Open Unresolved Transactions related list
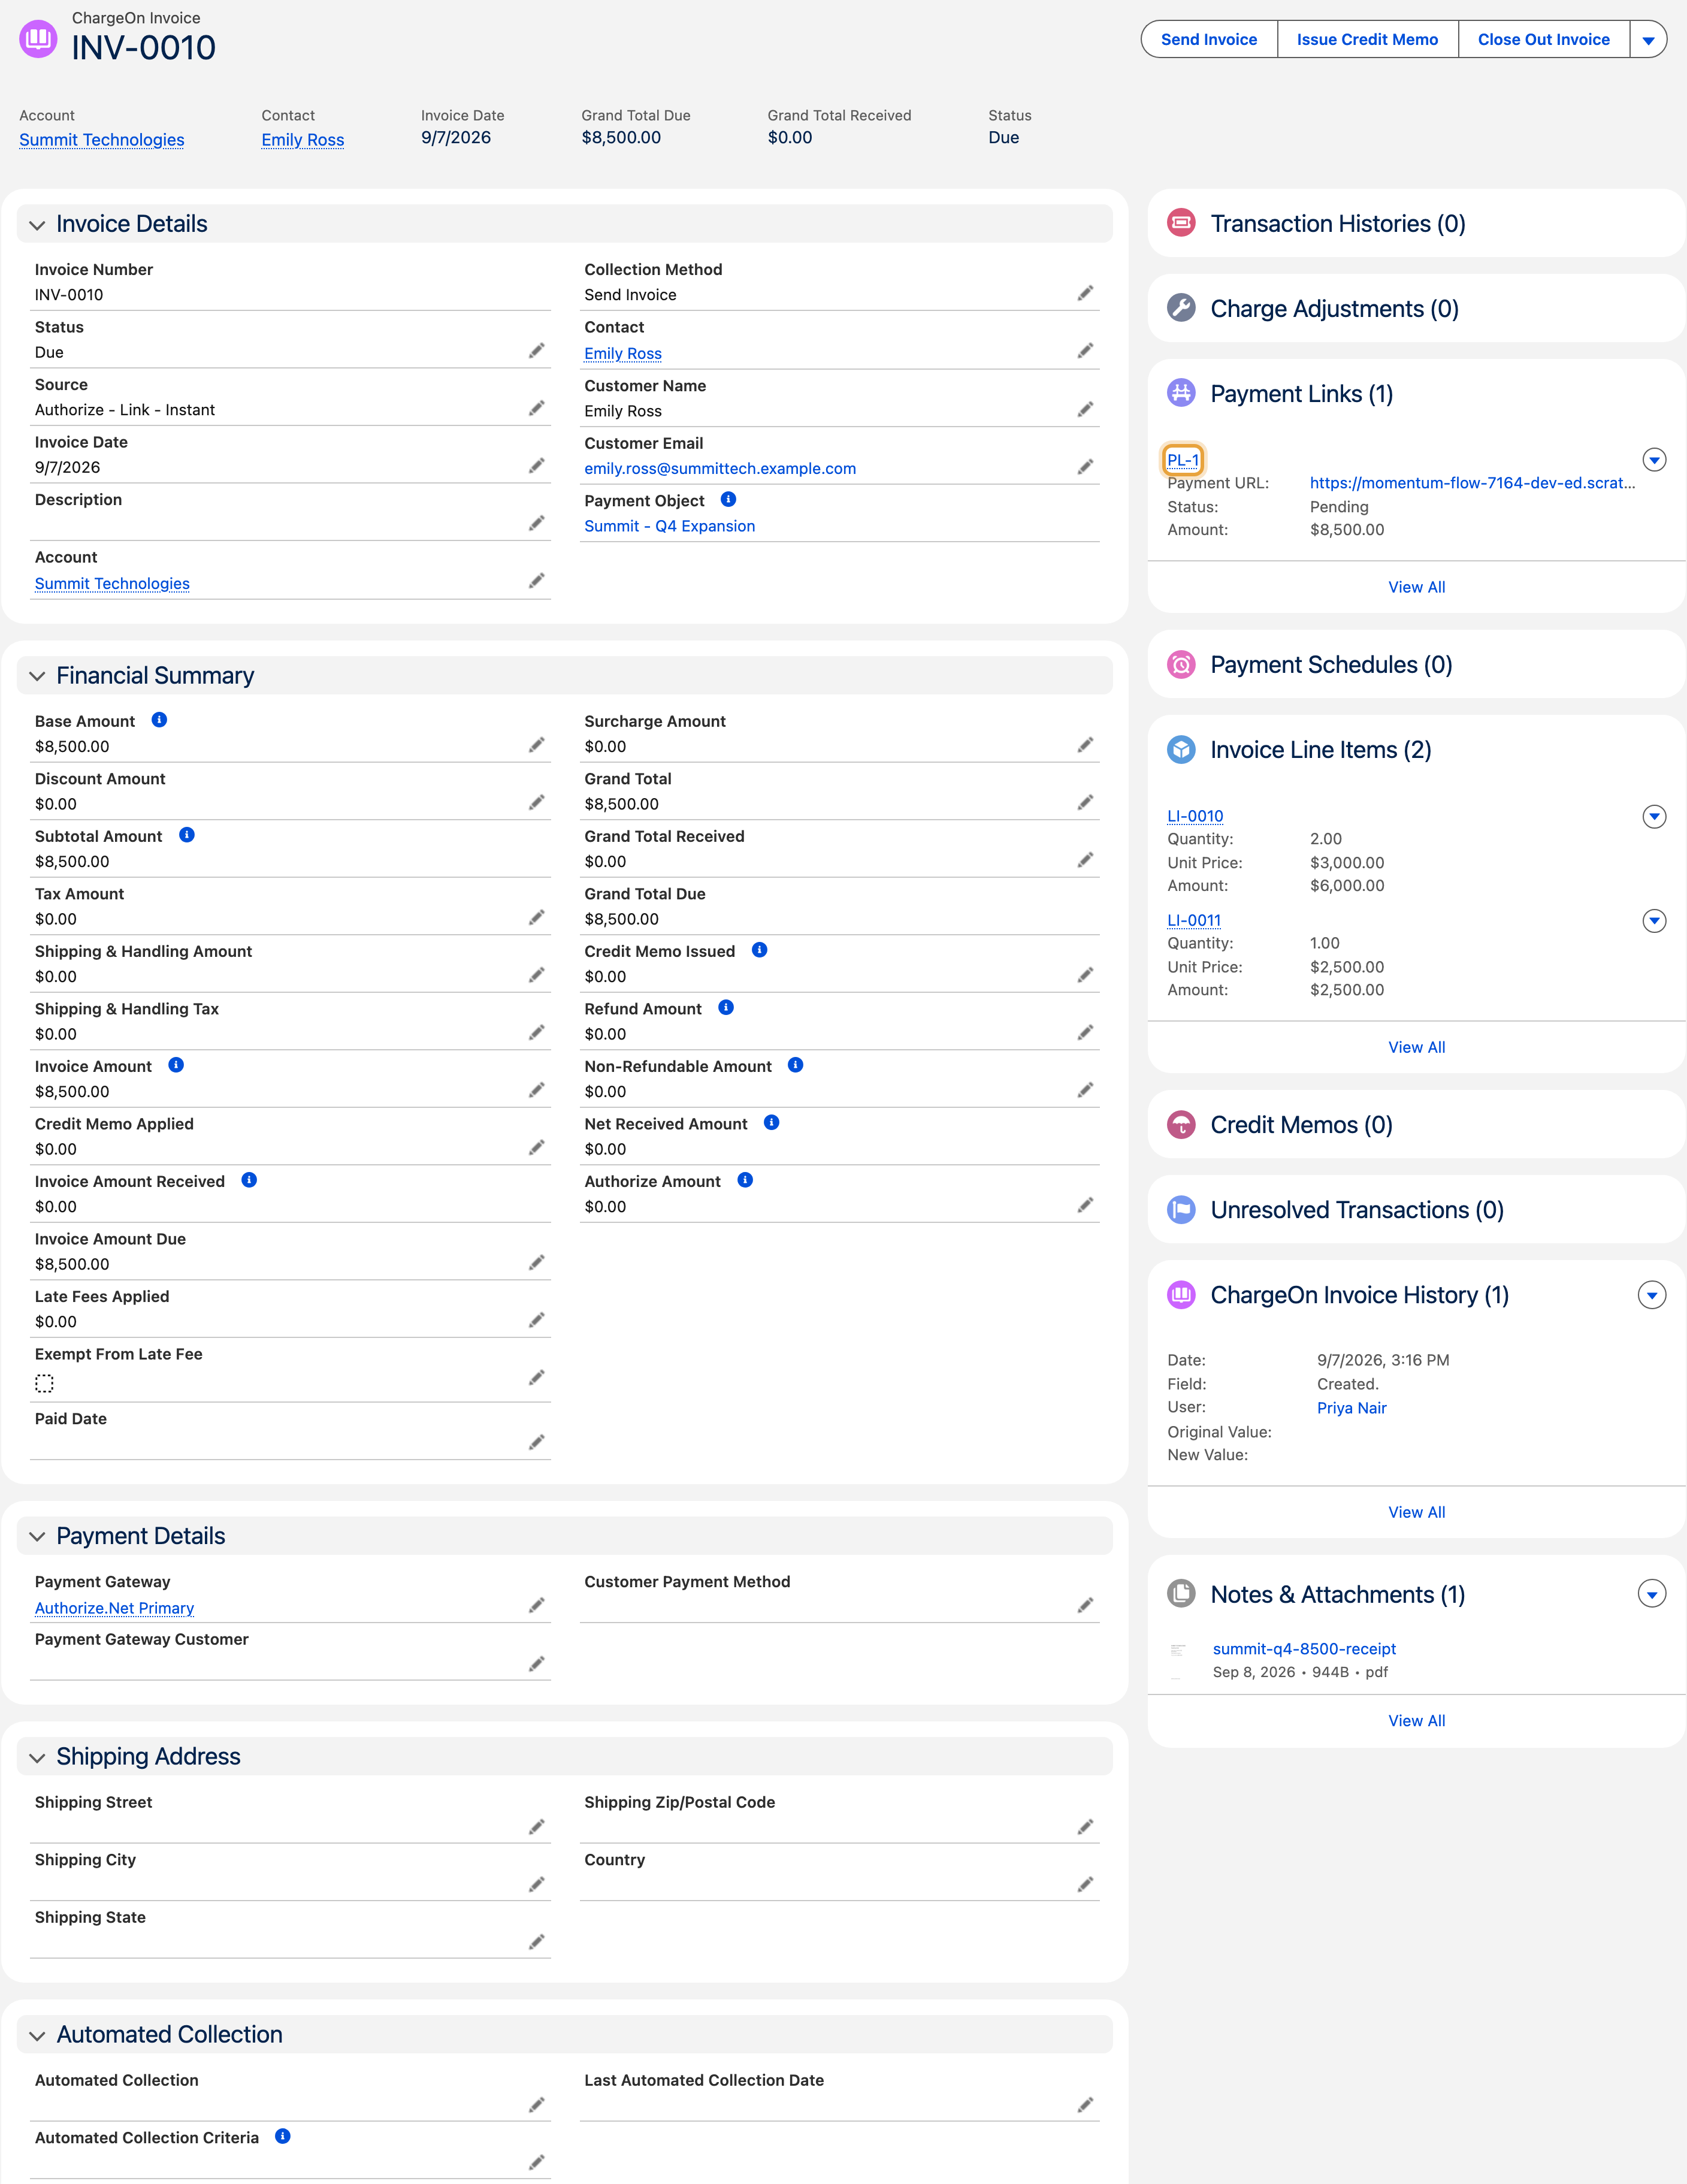The height and width of the screenshot is (2184, 1687). 1357,1210
